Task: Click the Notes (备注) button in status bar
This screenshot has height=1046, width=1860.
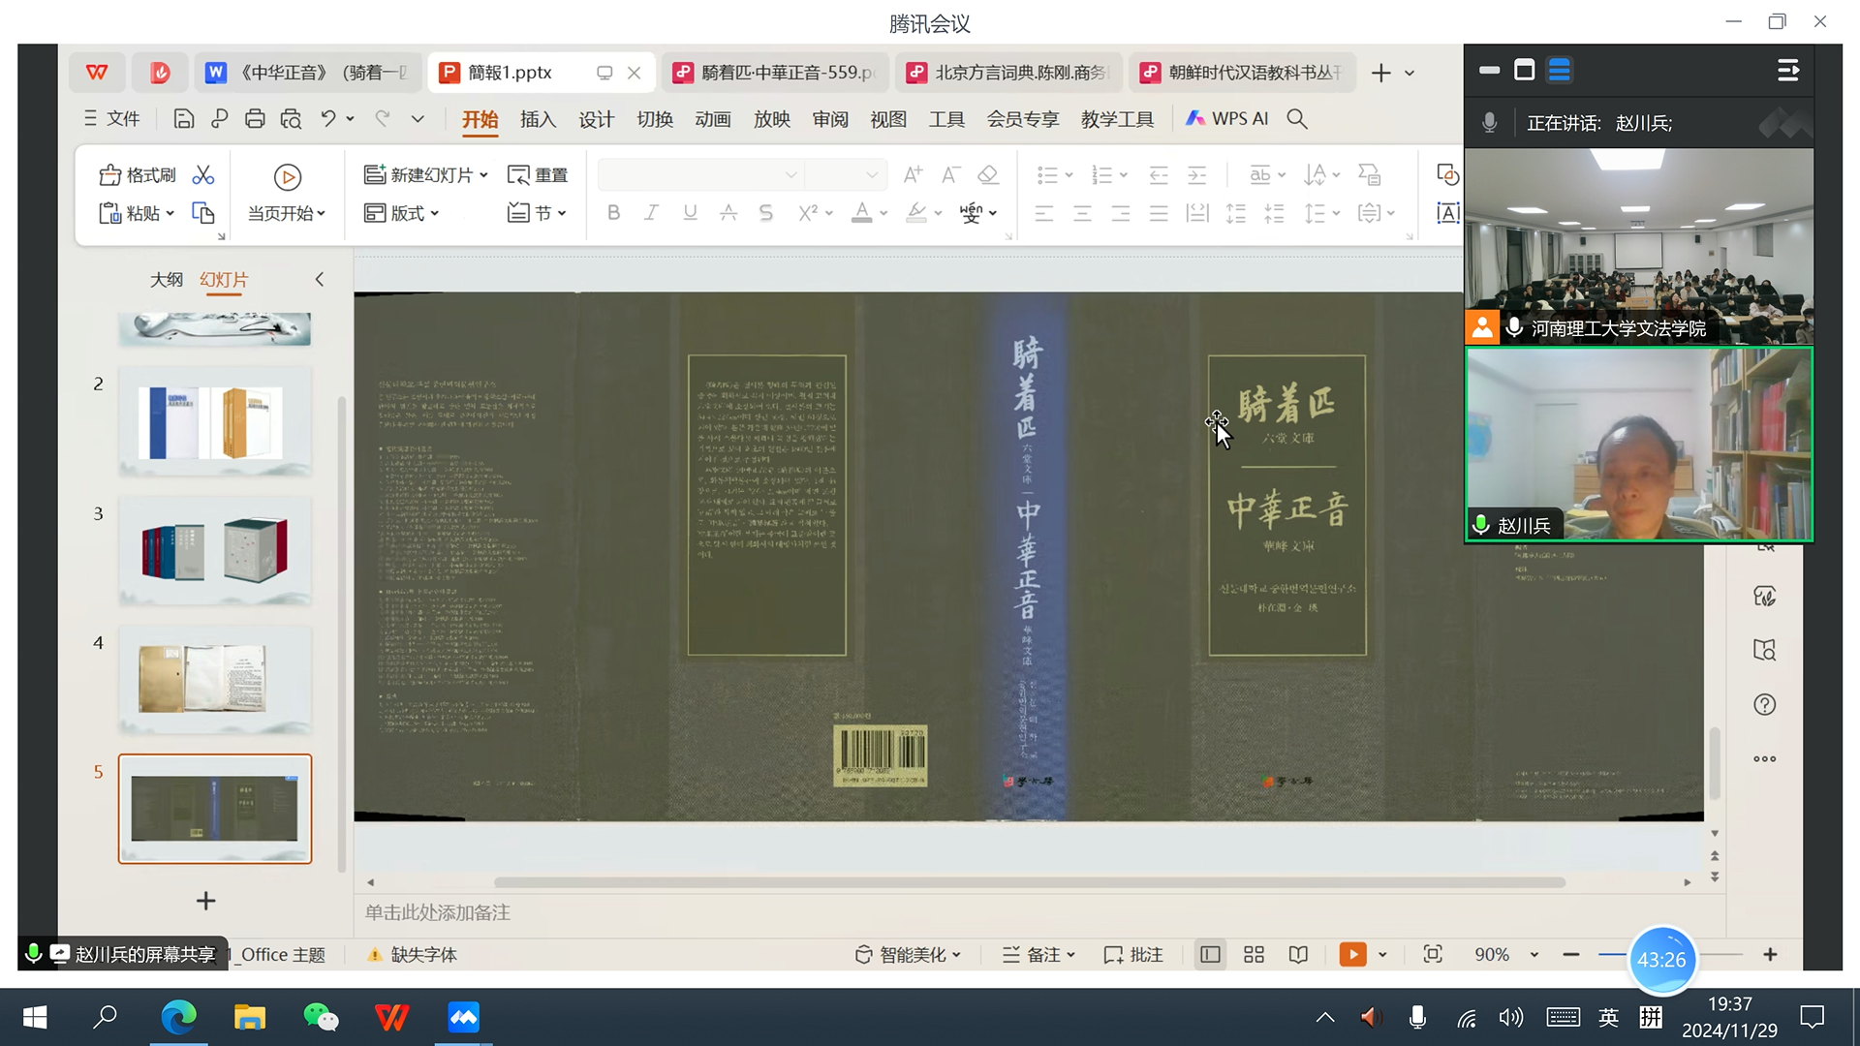Action: pyautogui.click(x=1038, y=955)
